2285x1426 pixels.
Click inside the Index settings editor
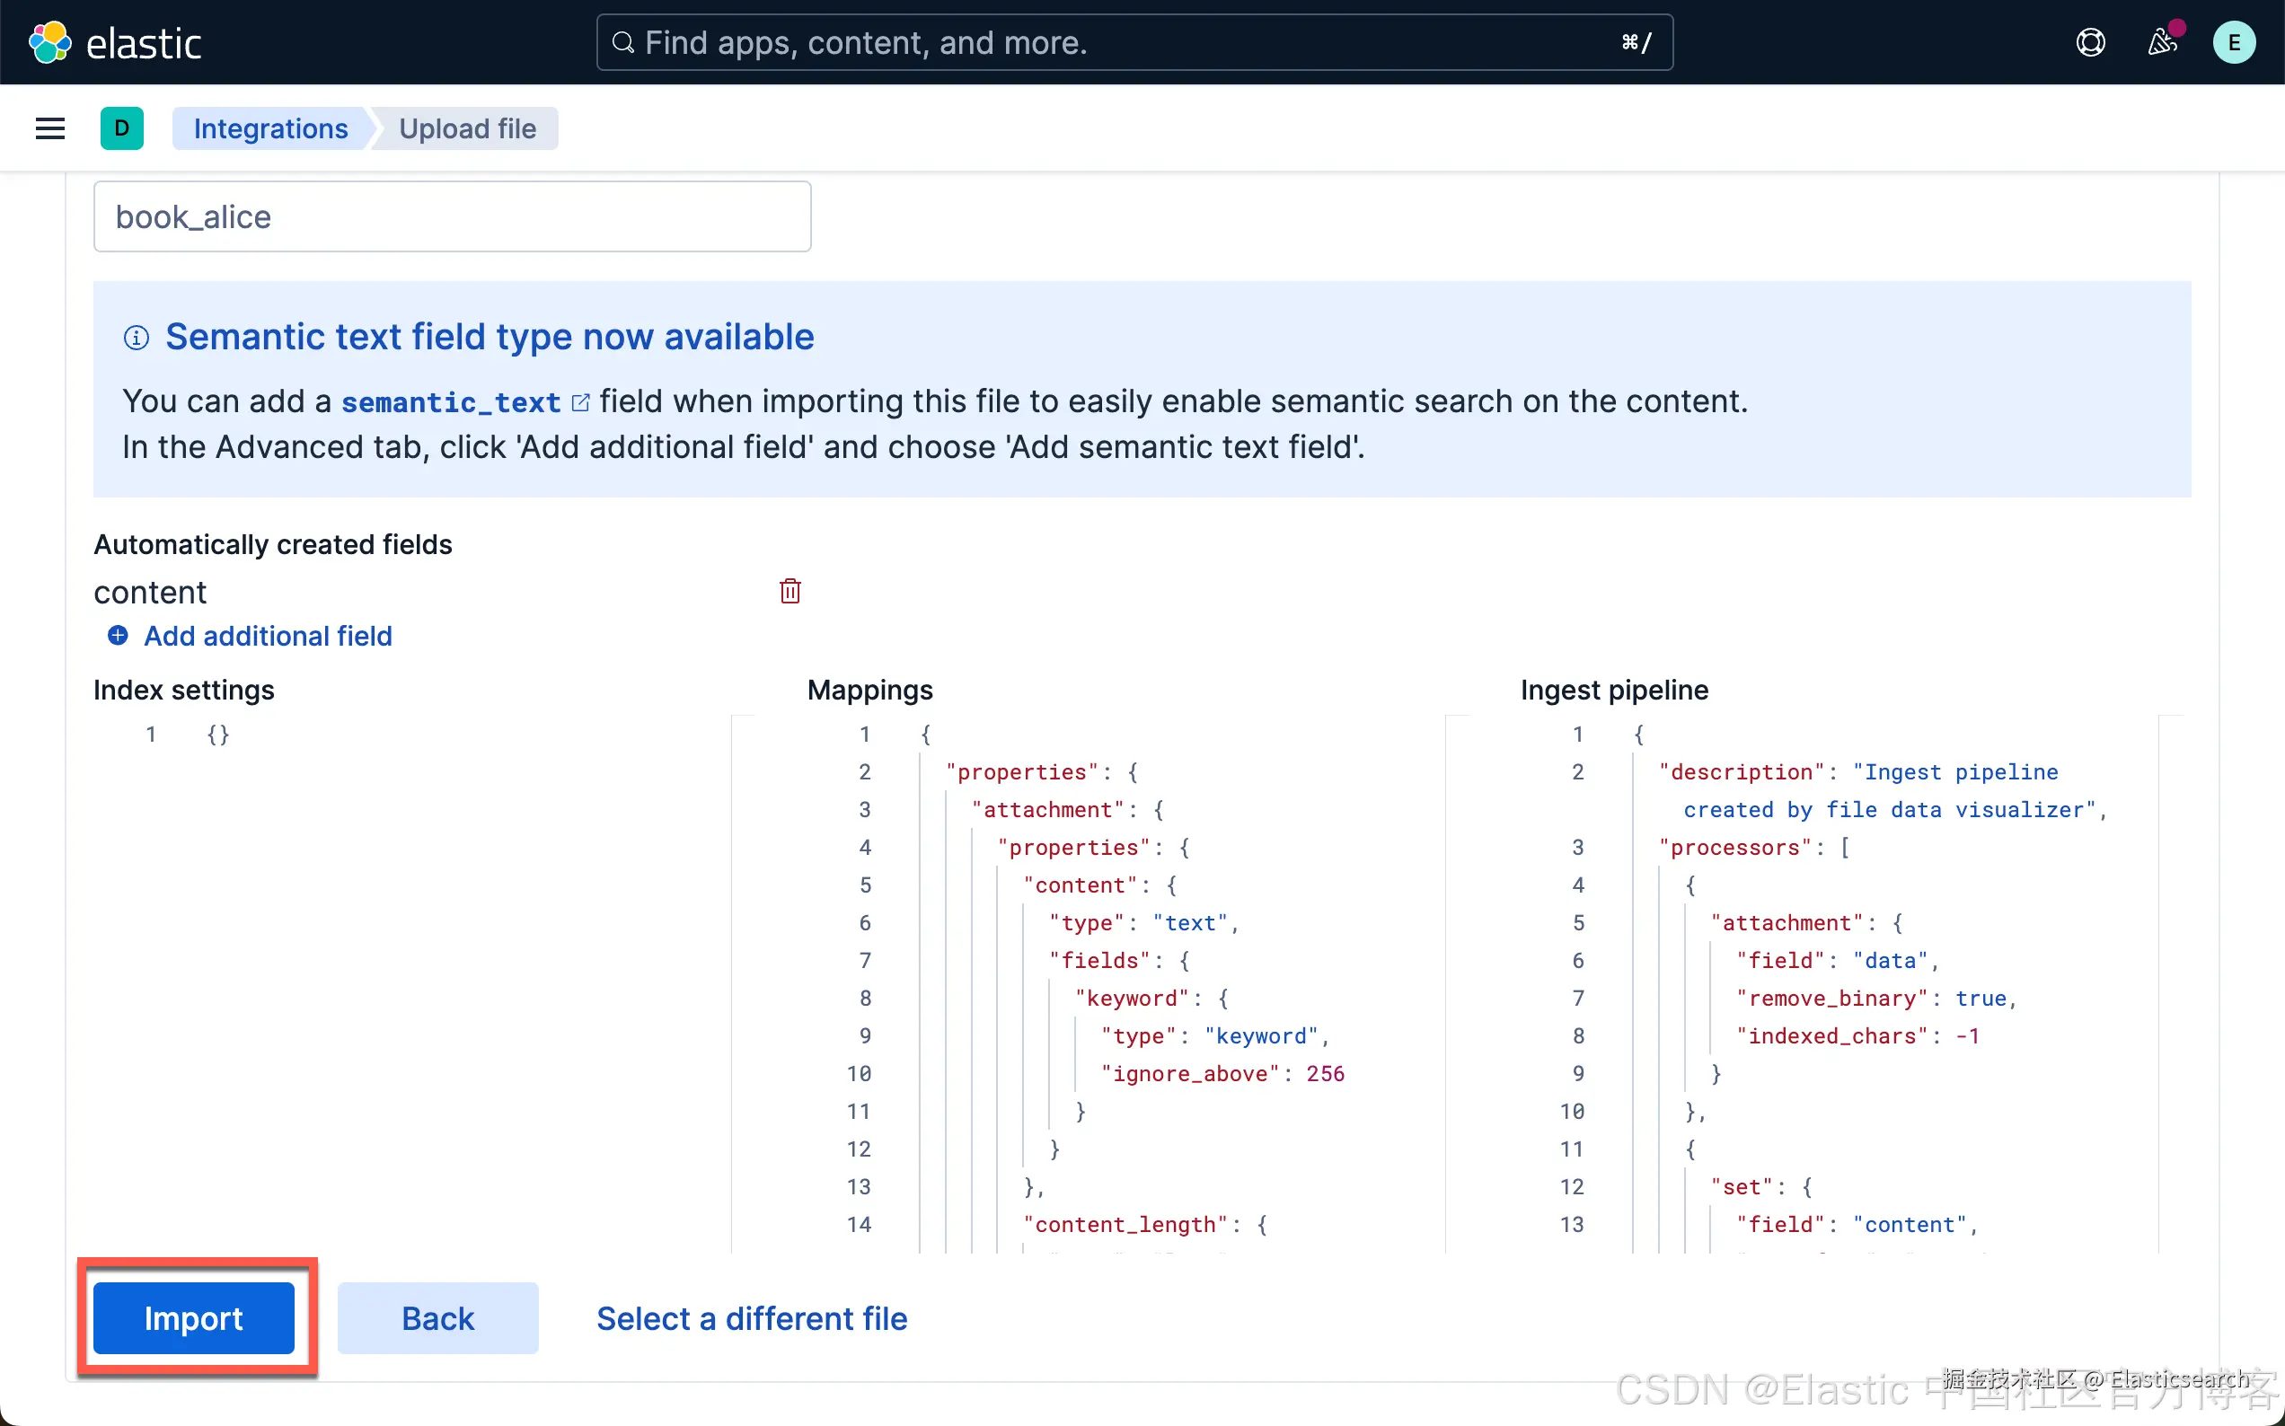point(415,943)
